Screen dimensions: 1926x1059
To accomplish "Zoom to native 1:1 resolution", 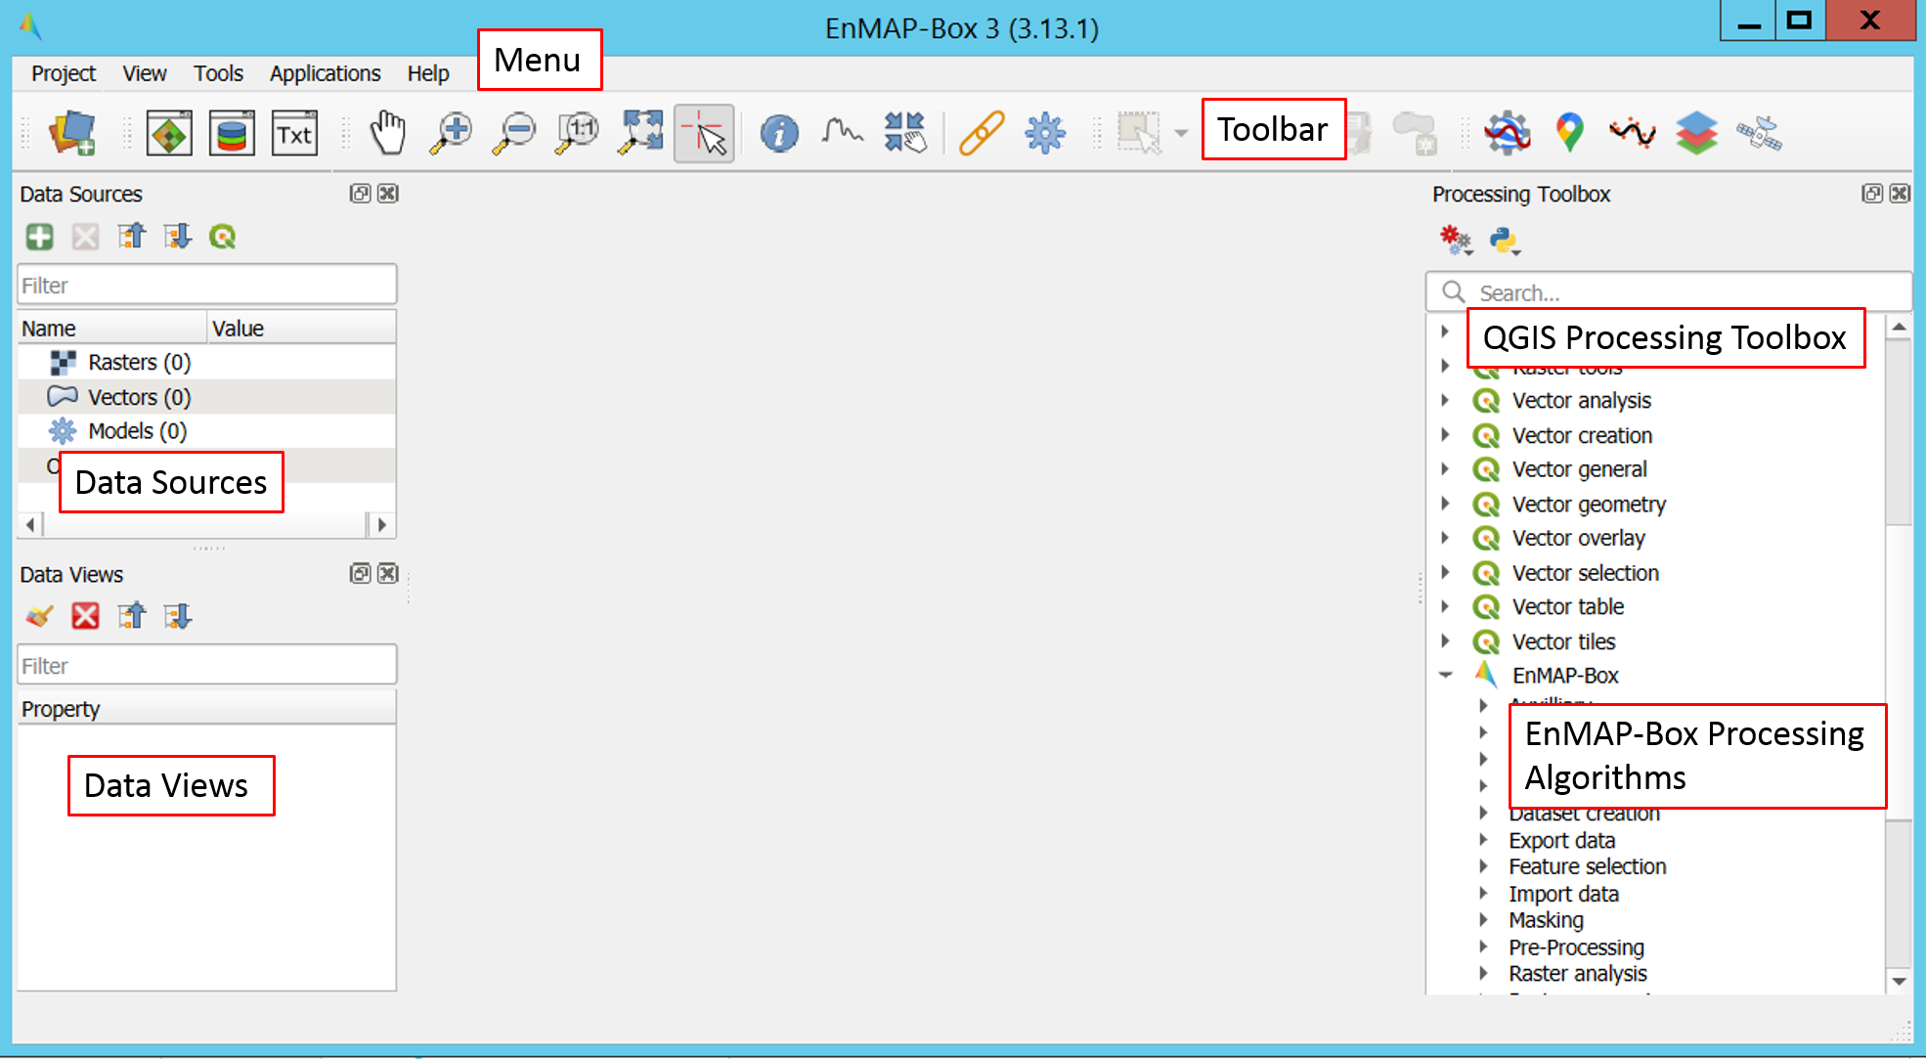I will (577, 133).
